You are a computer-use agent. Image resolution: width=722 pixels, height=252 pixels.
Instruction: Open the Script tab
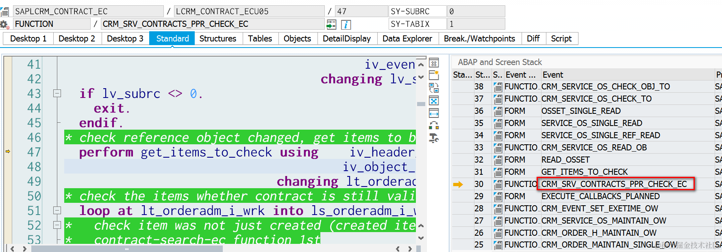pyautogui.click(x=561, y=39)
